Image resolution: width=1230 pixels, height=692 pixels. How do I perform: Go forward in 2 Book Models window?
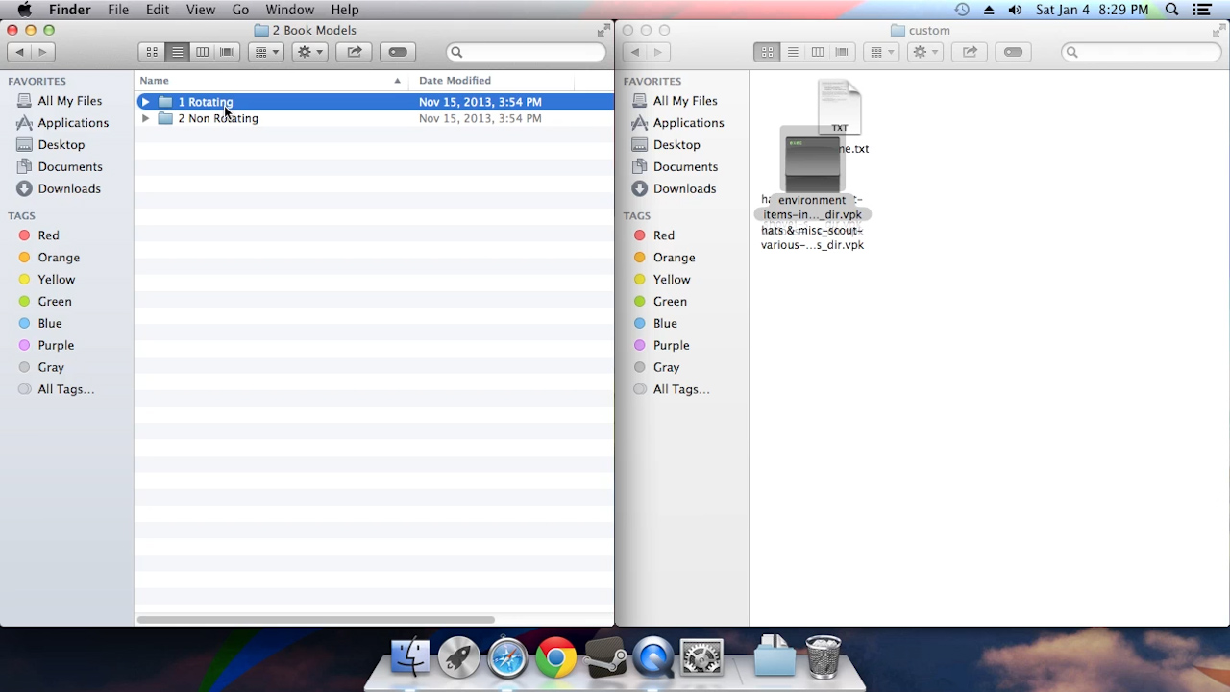[42, 52]
